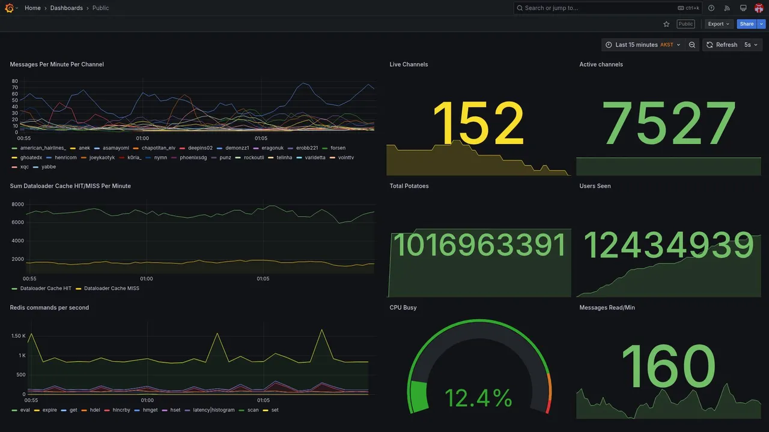This screenshot has height=432, width=769.
Task: Click the Public badge label
Action: pos(685,24)
